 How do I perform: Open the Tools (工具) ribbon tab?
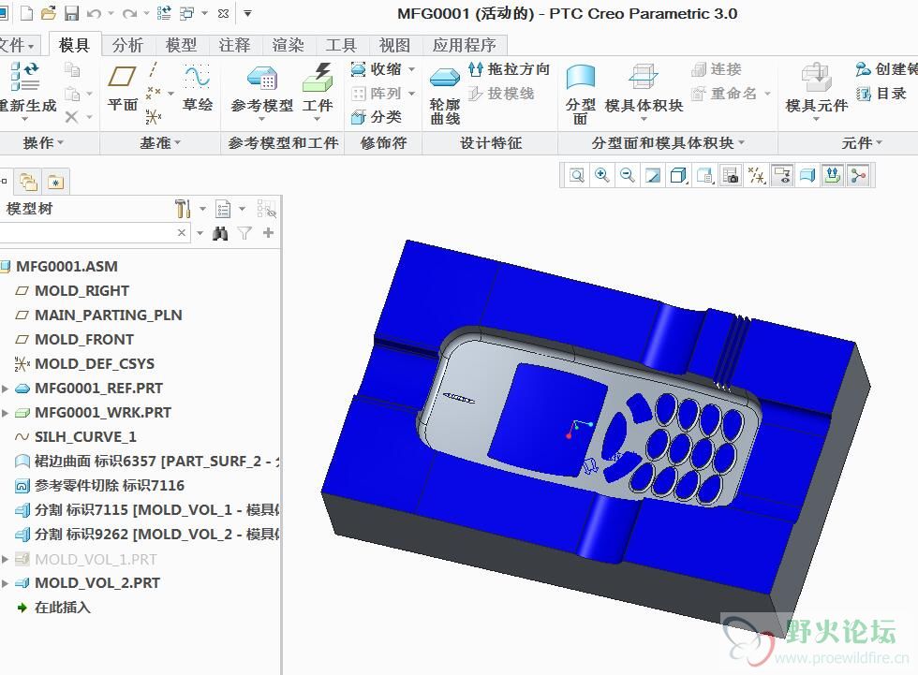pos(341,45)
